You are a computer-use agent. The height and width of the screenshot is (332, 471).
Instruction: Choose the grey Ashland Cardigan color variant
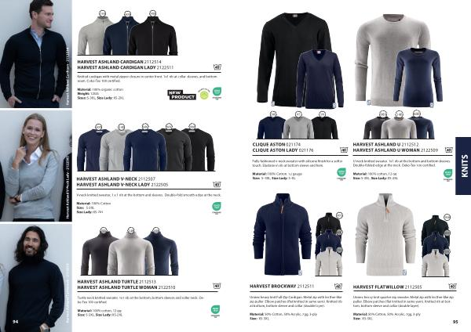pos(92,36)
